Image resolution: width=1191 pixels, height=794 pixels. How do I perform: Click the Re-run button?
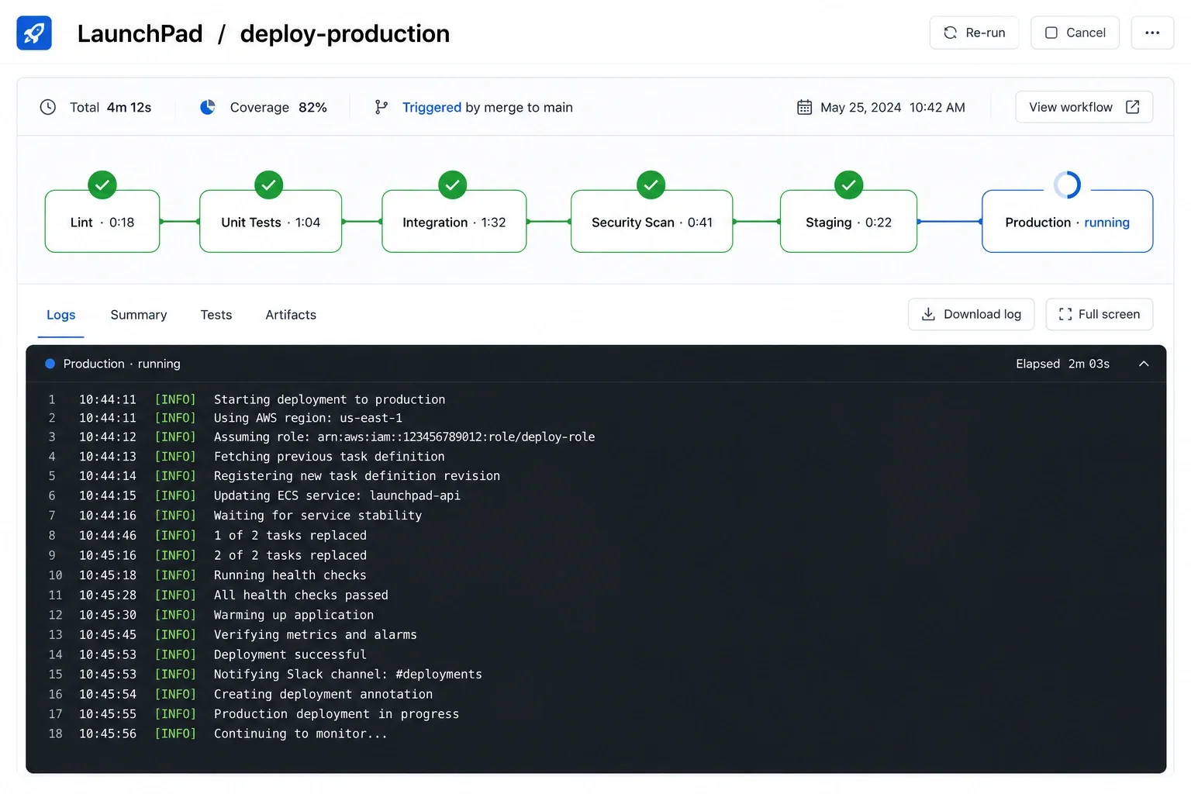(974, 33)
